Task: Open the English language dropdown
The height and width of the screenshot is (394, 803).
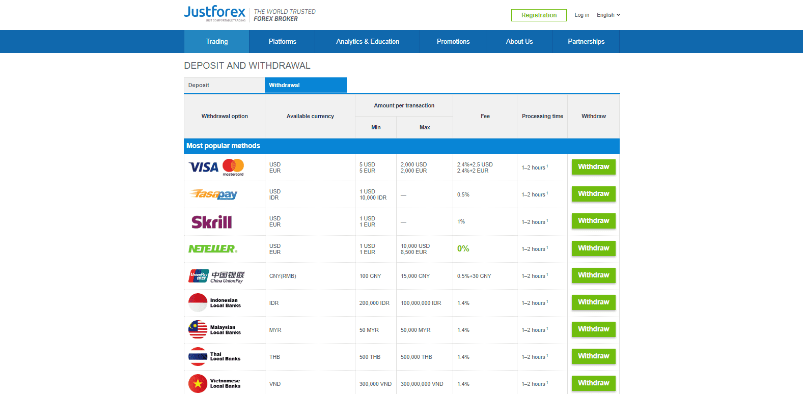Action: point(608,15)
